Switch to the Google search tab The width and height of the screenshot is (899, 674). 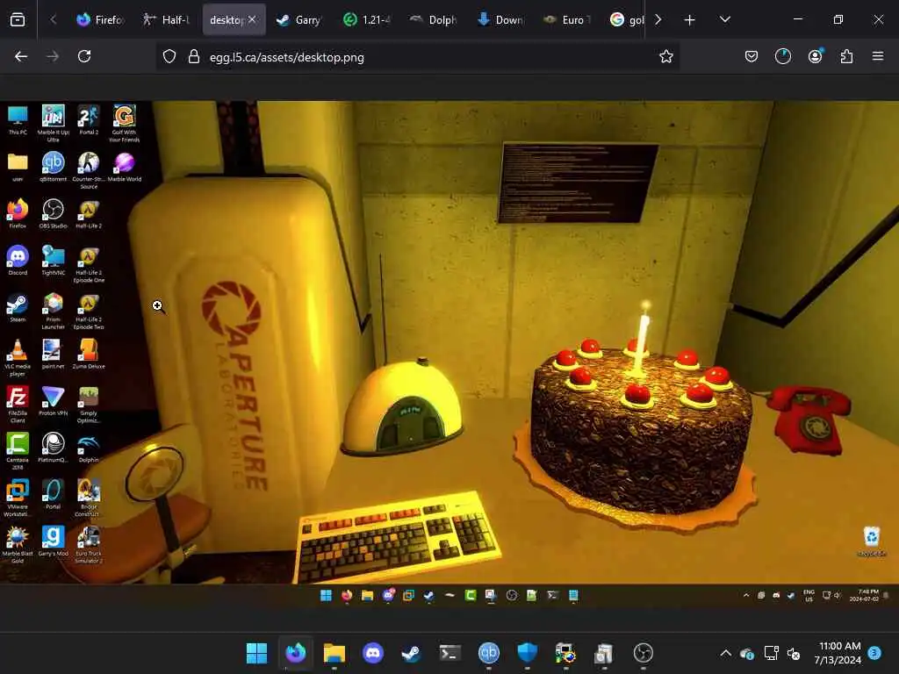point(626,20)
